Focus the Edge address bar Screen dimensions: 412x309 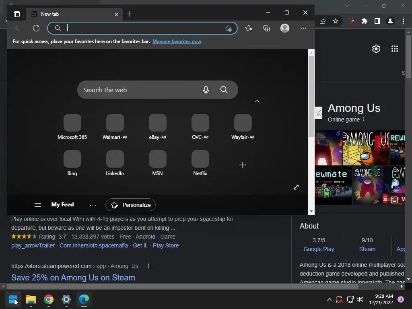coord(142,28)
